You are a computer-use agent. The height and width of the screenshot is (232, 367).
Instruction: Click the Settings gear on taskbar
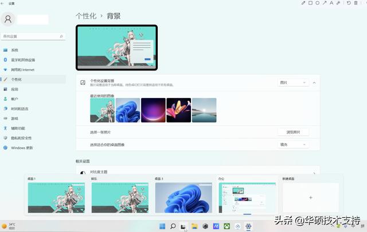pyautogui.click(x=248, y=226)
